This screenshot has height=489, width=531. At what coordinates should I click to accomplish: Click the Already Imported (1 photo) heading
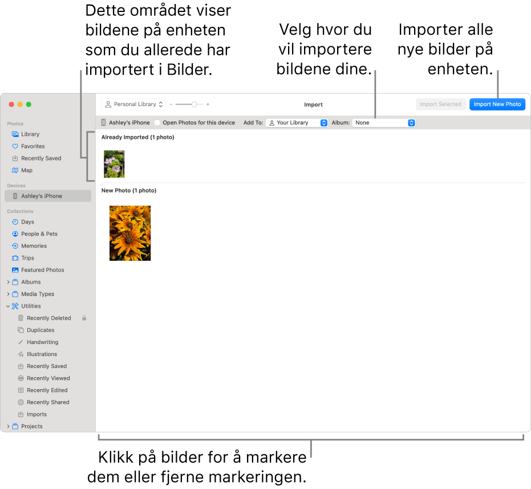coord(138,138)
